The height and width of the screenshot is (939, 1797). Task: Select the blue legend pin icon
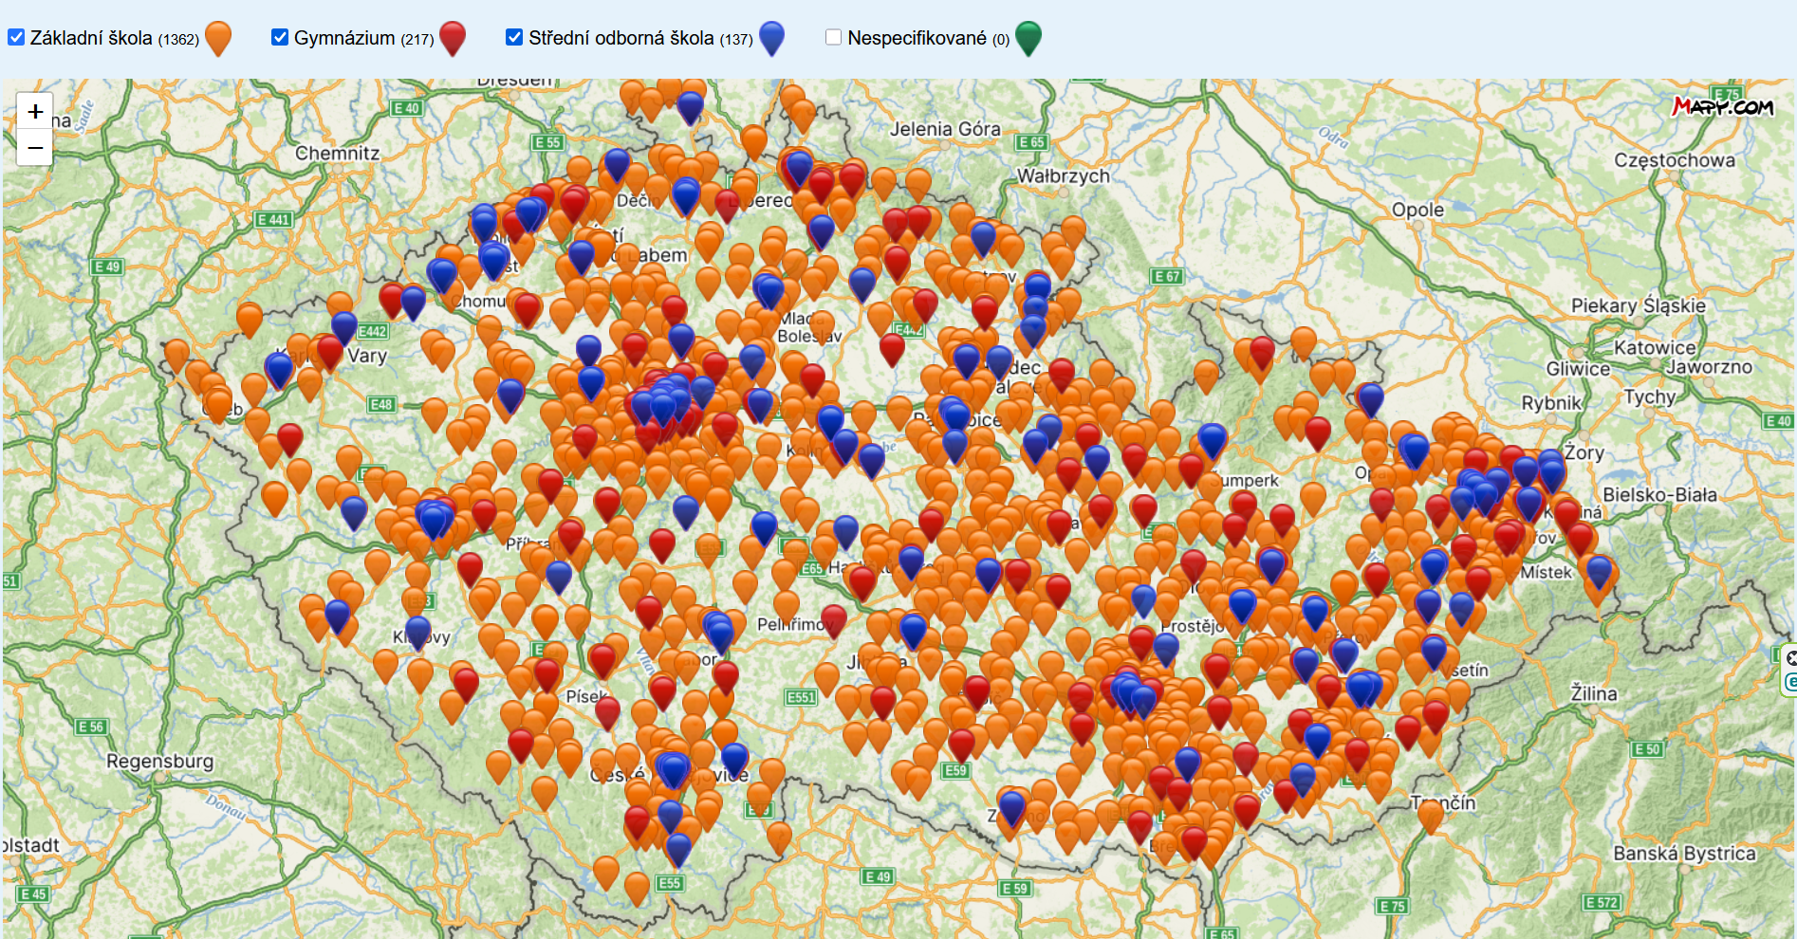click(772, 37)
